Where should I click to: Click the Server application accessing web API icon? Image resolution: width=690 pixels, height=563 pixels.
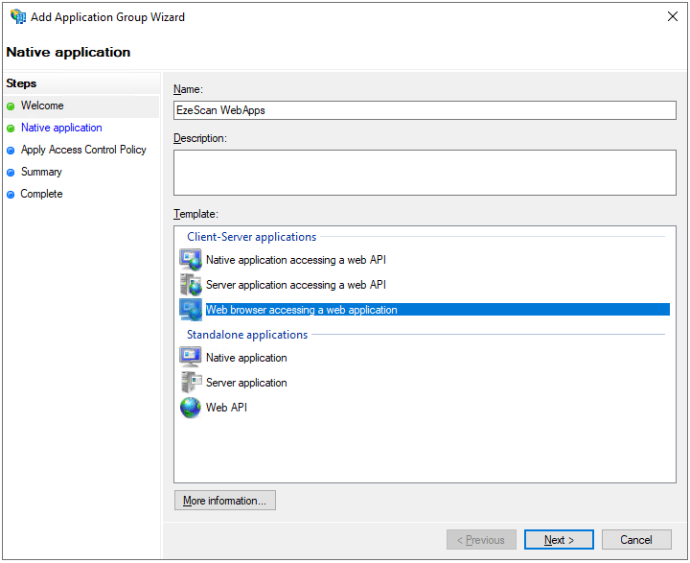tap(190, 285)
